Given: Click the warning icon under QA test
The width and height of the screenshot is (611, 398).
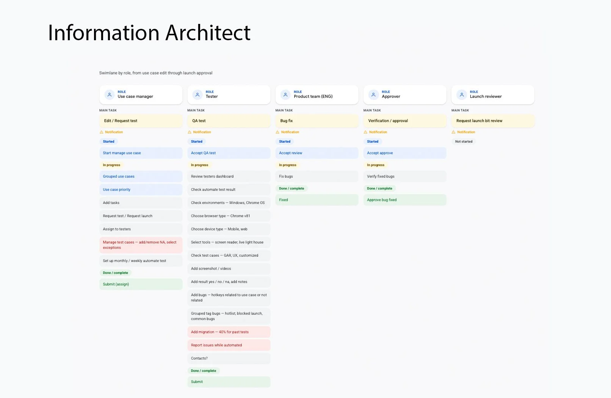Looking at the screenshot, I should point(190,132).
